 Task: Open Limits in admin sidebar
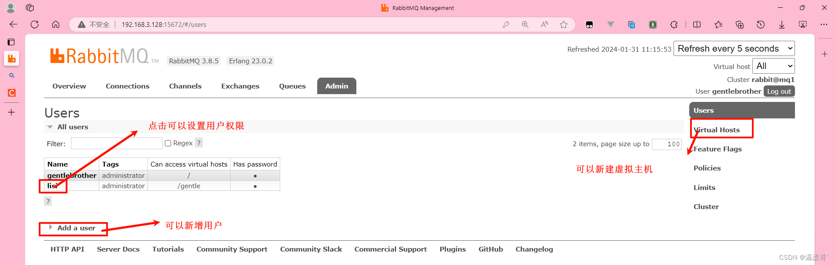click(x=704, y=188)
